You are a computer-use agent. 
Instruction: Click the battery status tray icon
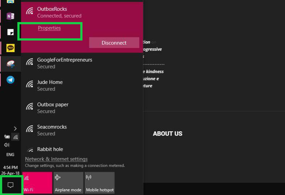click(7, 137)
